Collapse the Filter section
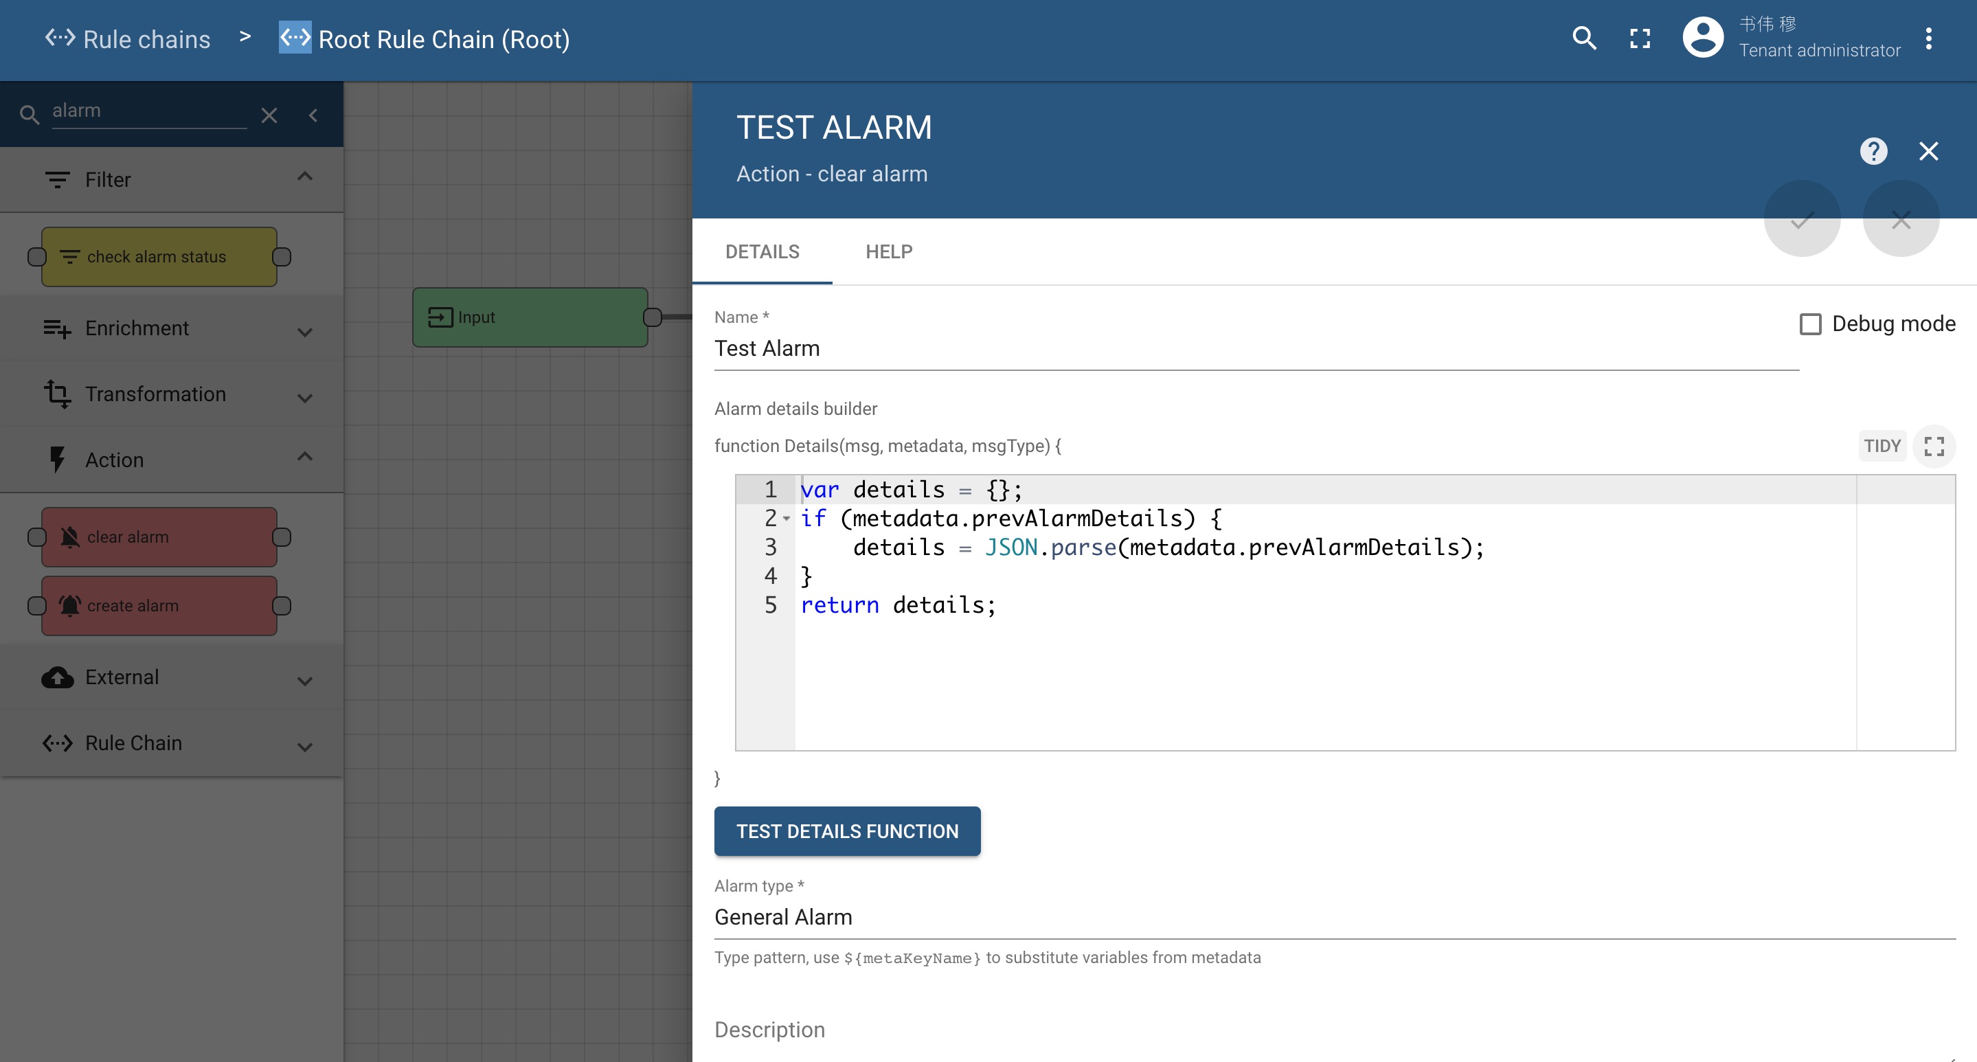Screen dimensions: 1977x1062 click(305, 177)
